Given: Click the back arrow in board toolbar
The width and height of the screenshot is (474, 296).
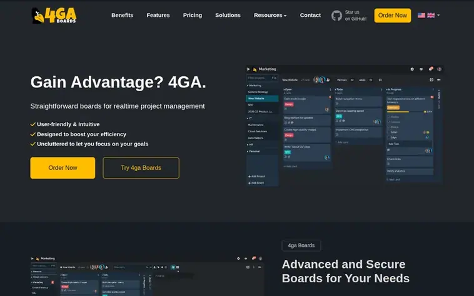Looking at the screenshot, I should 439,80.
